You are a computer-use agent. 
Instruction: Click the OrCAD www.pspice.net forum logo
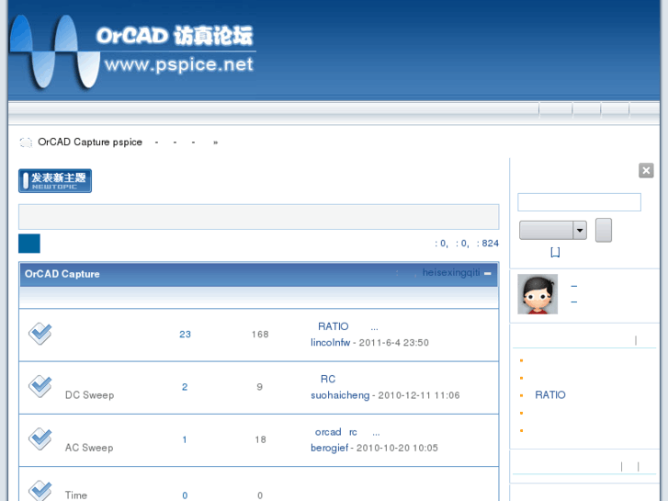click(x=132, y=52)
